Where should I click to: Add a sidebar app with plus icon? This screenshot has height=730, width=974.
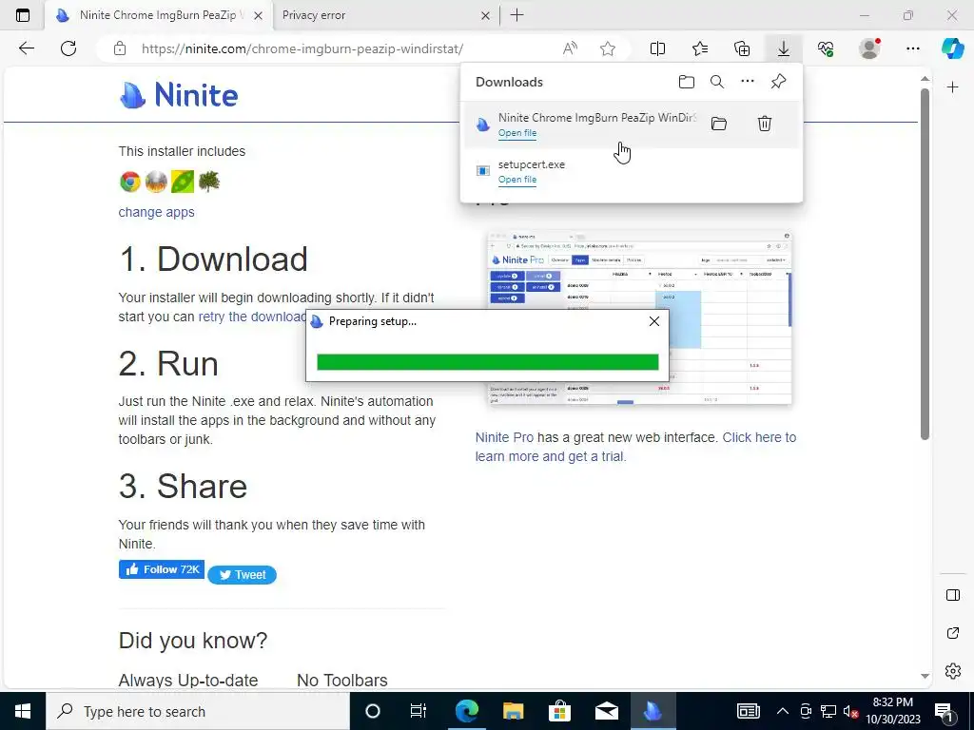pyautogui.click(x=952, y=87)
